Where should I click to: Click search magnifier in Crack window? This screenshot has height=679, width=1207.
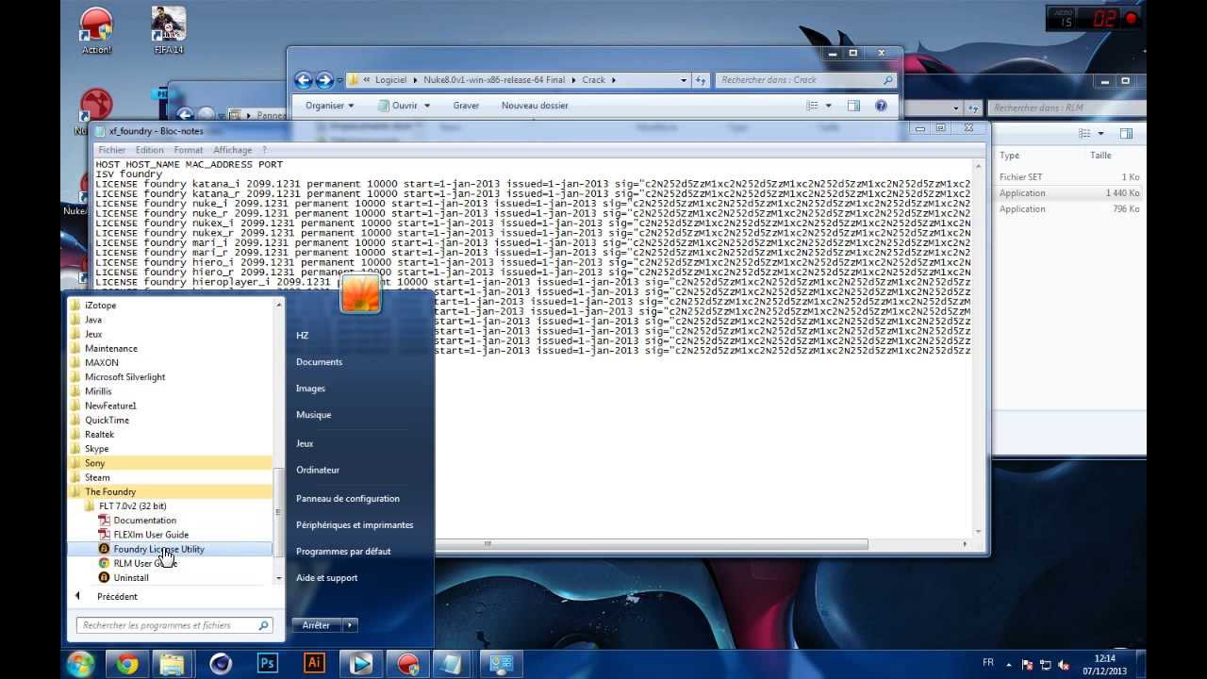coord(886,80)
